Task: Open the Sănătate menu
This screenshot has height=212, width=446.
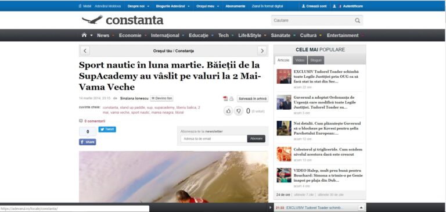Action: (x=280, y=35)
